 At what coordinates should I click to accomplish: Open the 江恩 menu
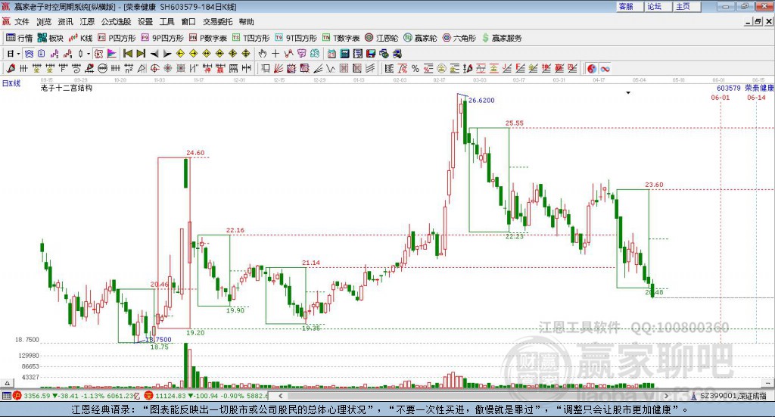click(x=88, y=22)
